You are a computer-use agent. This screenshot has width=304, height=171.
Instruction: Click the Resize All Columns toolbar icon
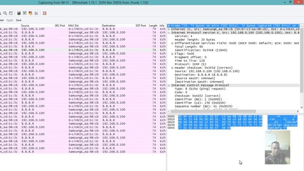point(11,13)
